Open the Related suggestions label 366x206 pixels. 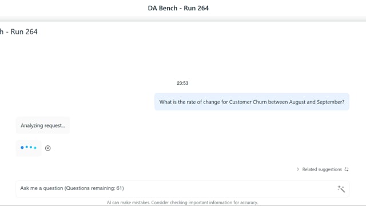[322, 169]
